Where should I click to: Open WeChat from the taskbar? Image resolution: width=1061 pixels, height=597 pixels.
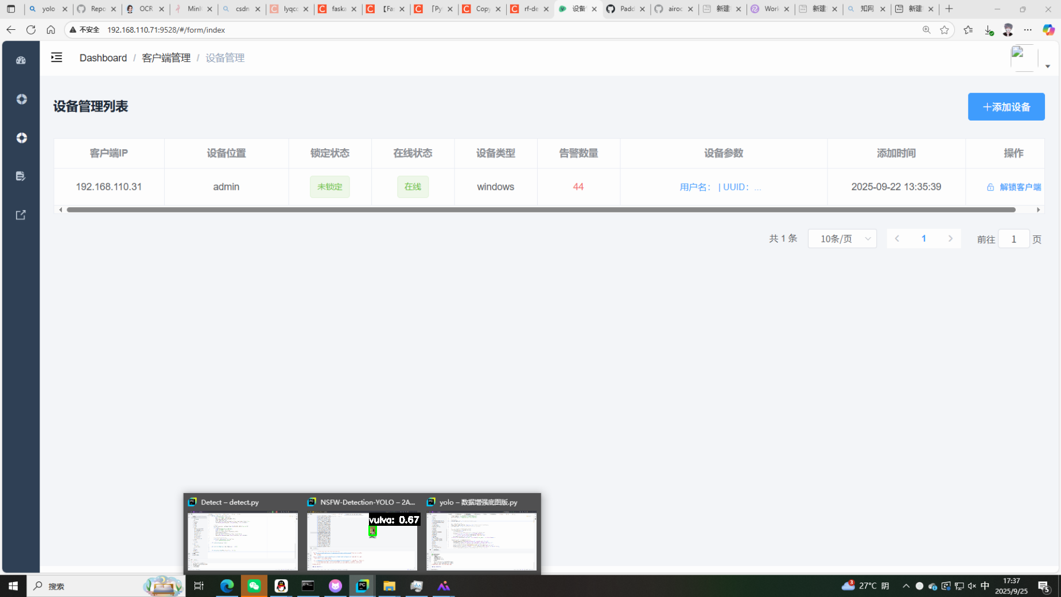coord(254,586)
